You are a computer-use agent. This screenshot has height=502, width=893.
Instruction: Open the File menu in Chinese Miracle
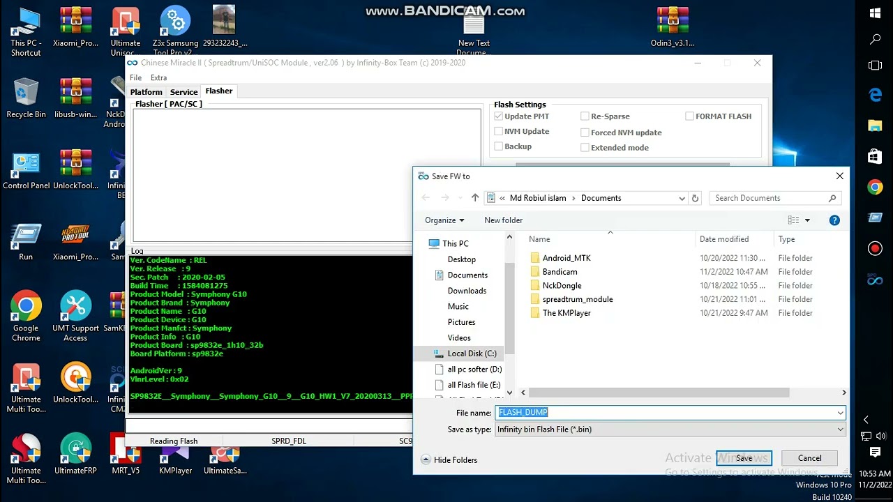coord(135,77)
